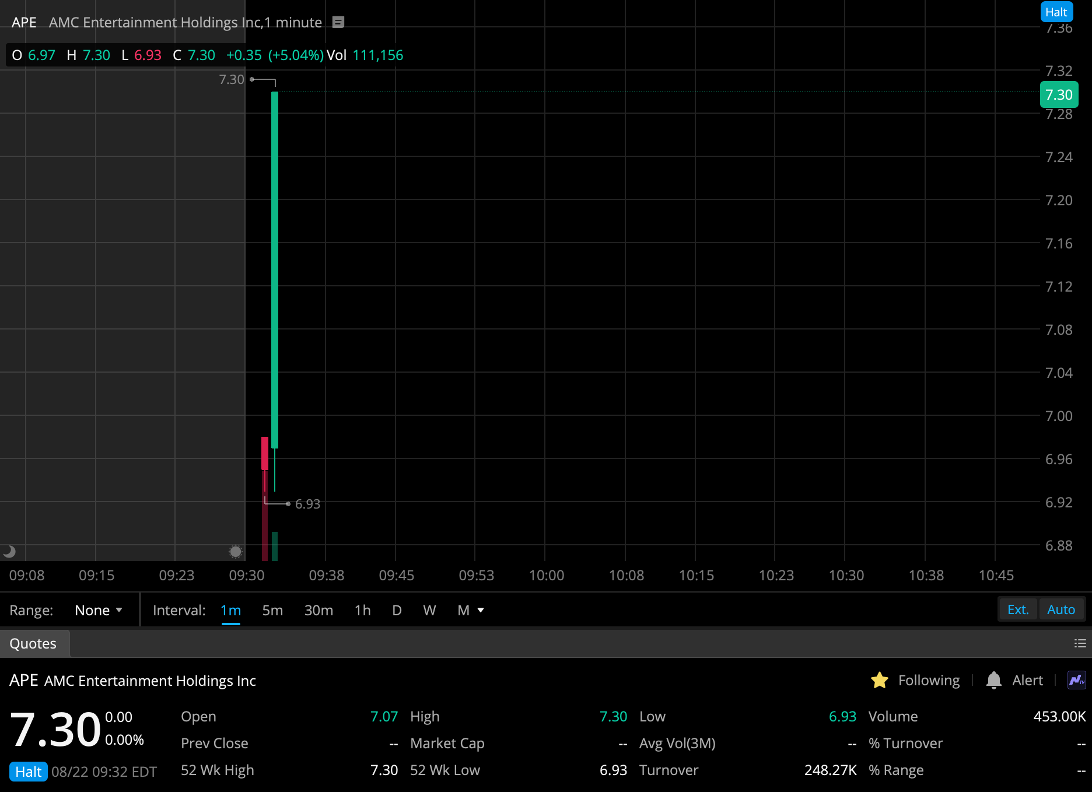
Task: Select the 1h interval tab
Action: [x=362, y=610]
